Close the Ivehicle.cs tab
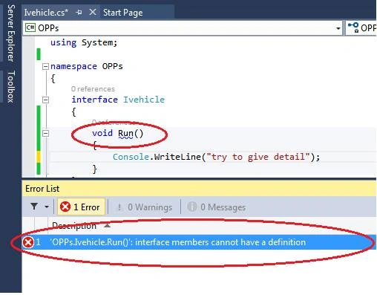377x295 pixels. tap(93, 12)
